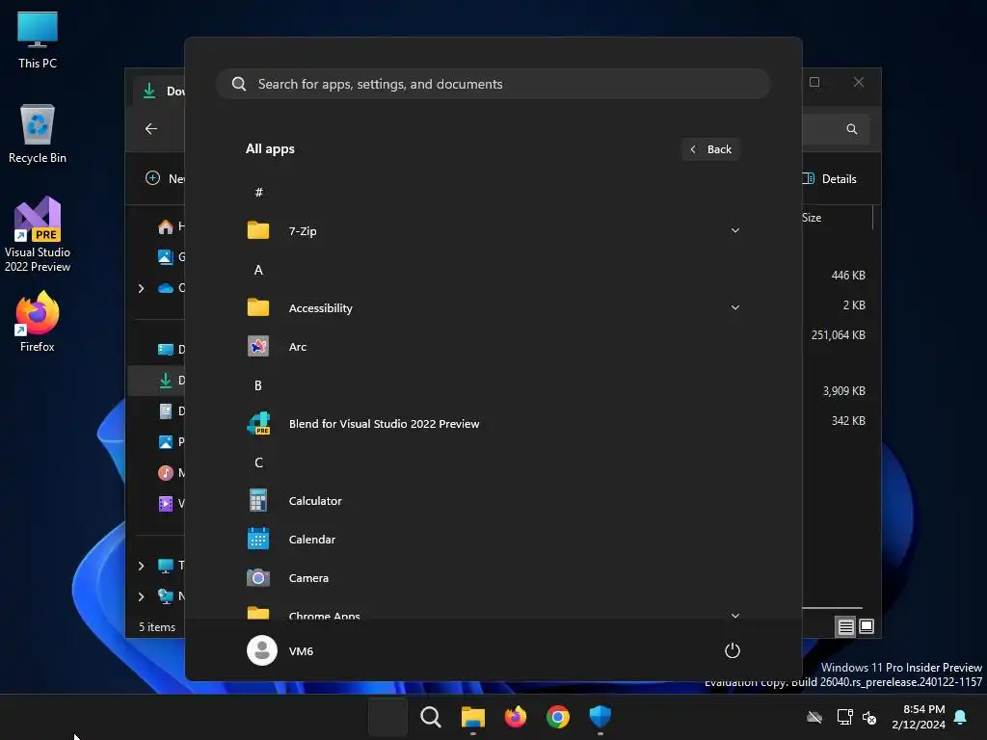Open Google Chrome from the taskbar
The image size is (987, 740).
tap(558, 717)
